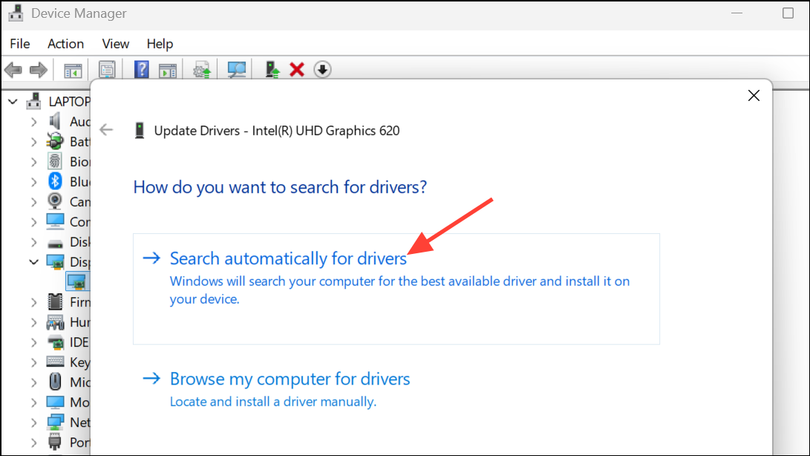This screenshot has height=456, width=810.
Task: Select the Keyboards icon in tree
Action: coord(55,362)
